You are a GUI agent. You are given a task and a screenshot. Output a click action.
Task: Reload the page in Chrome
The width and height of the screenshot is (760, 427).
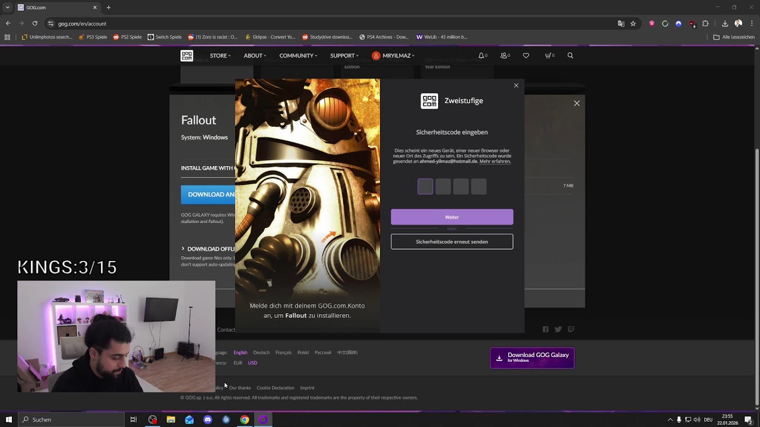pos(34,24)
